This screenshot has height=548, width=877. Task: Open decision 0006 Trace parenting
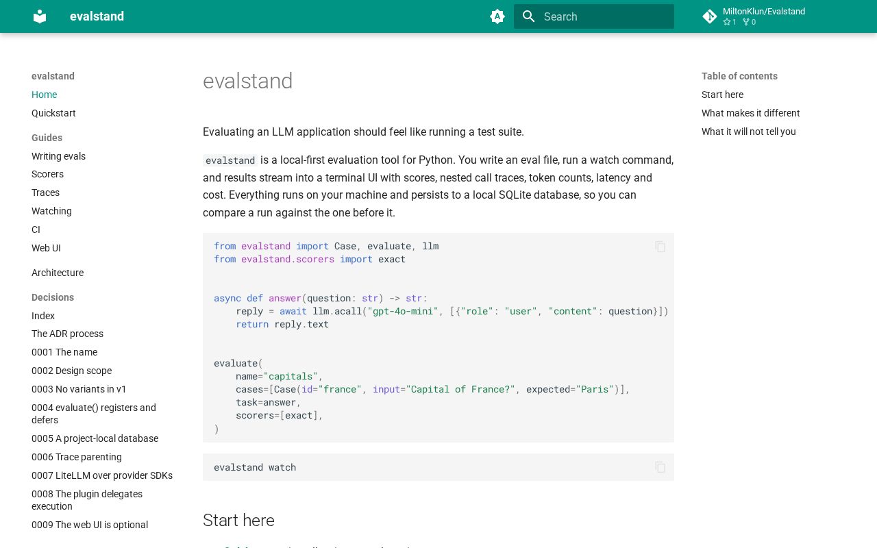77,457
